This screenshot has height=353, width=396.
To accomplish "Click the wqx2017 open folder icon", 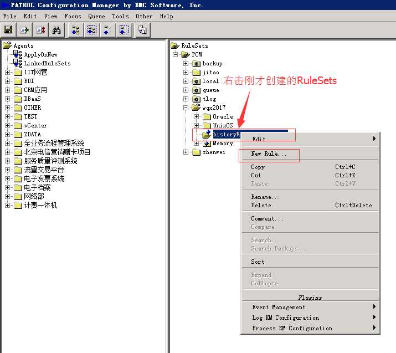I will coord(196,108).
